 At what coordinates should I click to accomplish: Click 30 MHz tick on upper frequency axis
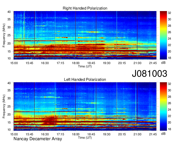[9, 27]
